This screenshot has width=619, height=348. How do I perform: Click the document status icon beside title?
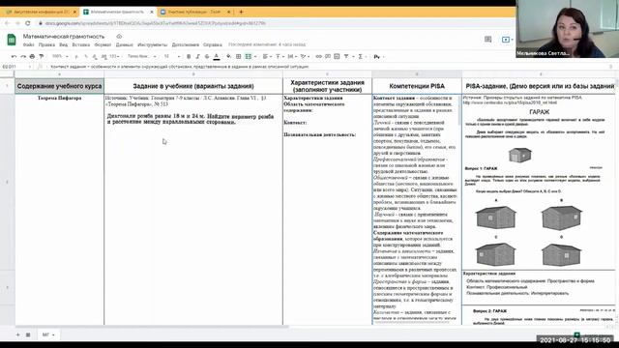click(x=119, y=37)
